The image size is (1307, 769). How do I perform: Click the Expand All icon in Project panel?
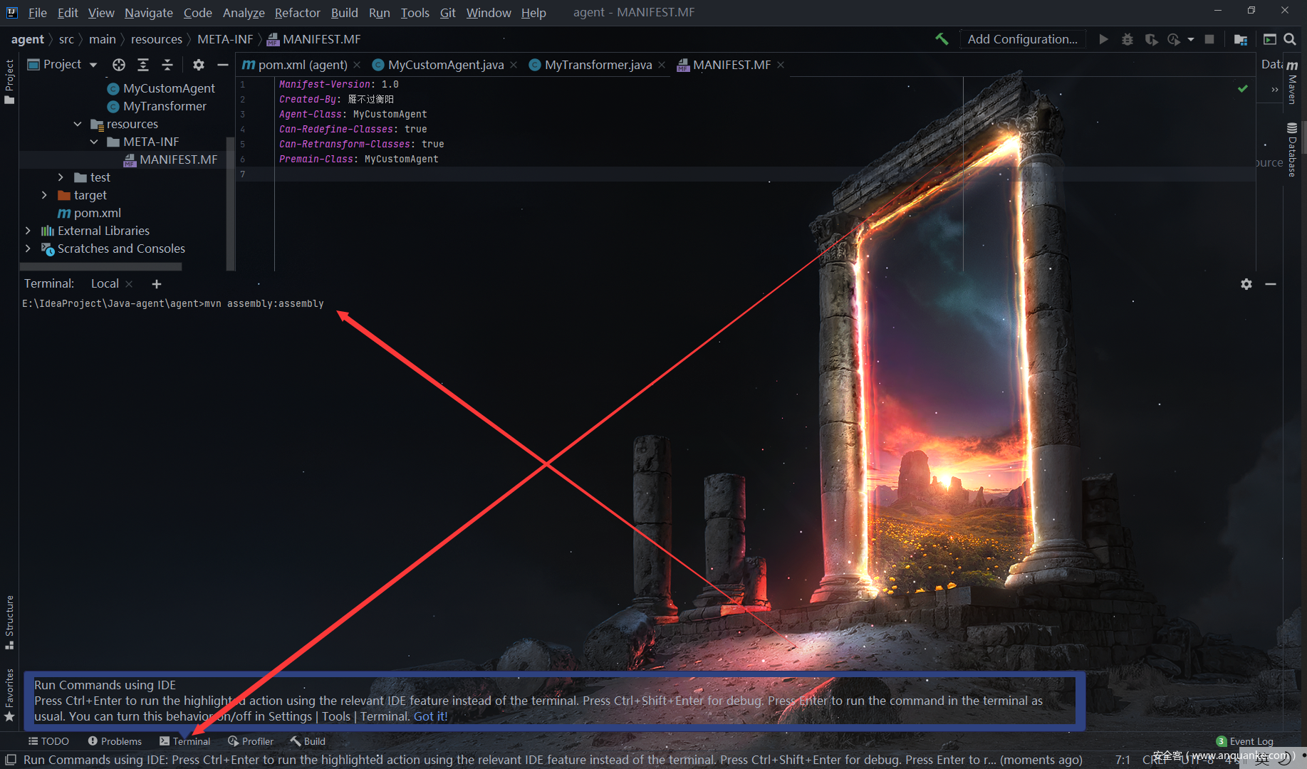(143, 65)
